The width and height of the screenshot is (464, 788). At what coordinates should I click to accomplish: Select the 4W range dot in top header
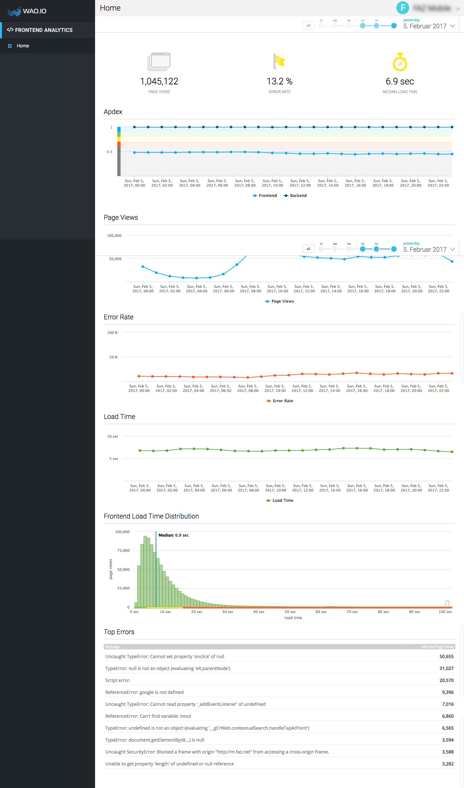click(x=335, y=26)
